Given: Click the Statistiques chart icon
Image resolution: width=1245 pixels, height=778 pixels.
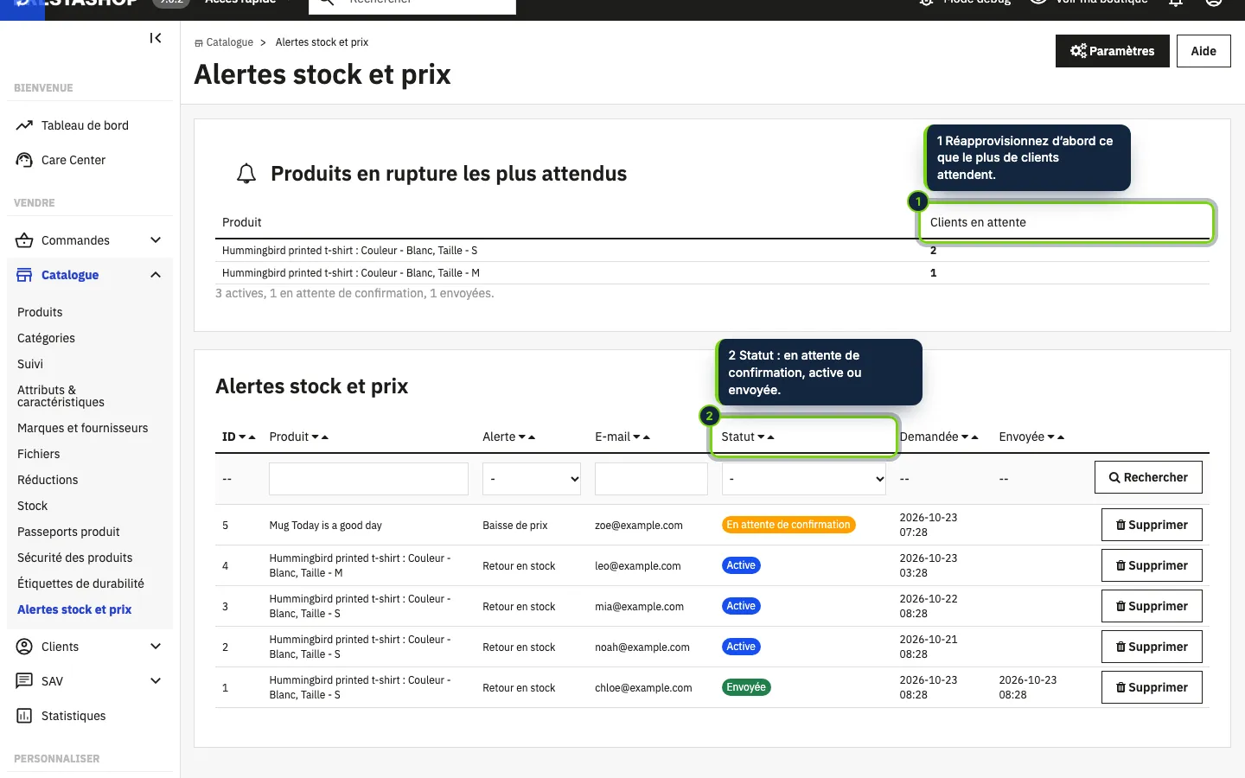Looking at the screenshot, I should pos(24,716).
